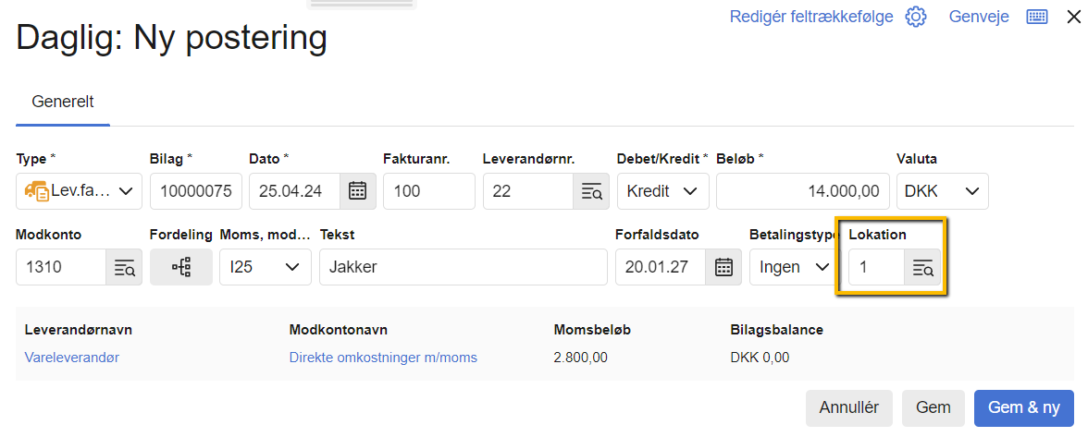This screenshot has height=437, width=1088.
Task: Open account lookup for Modkonto
Action: 124,267
